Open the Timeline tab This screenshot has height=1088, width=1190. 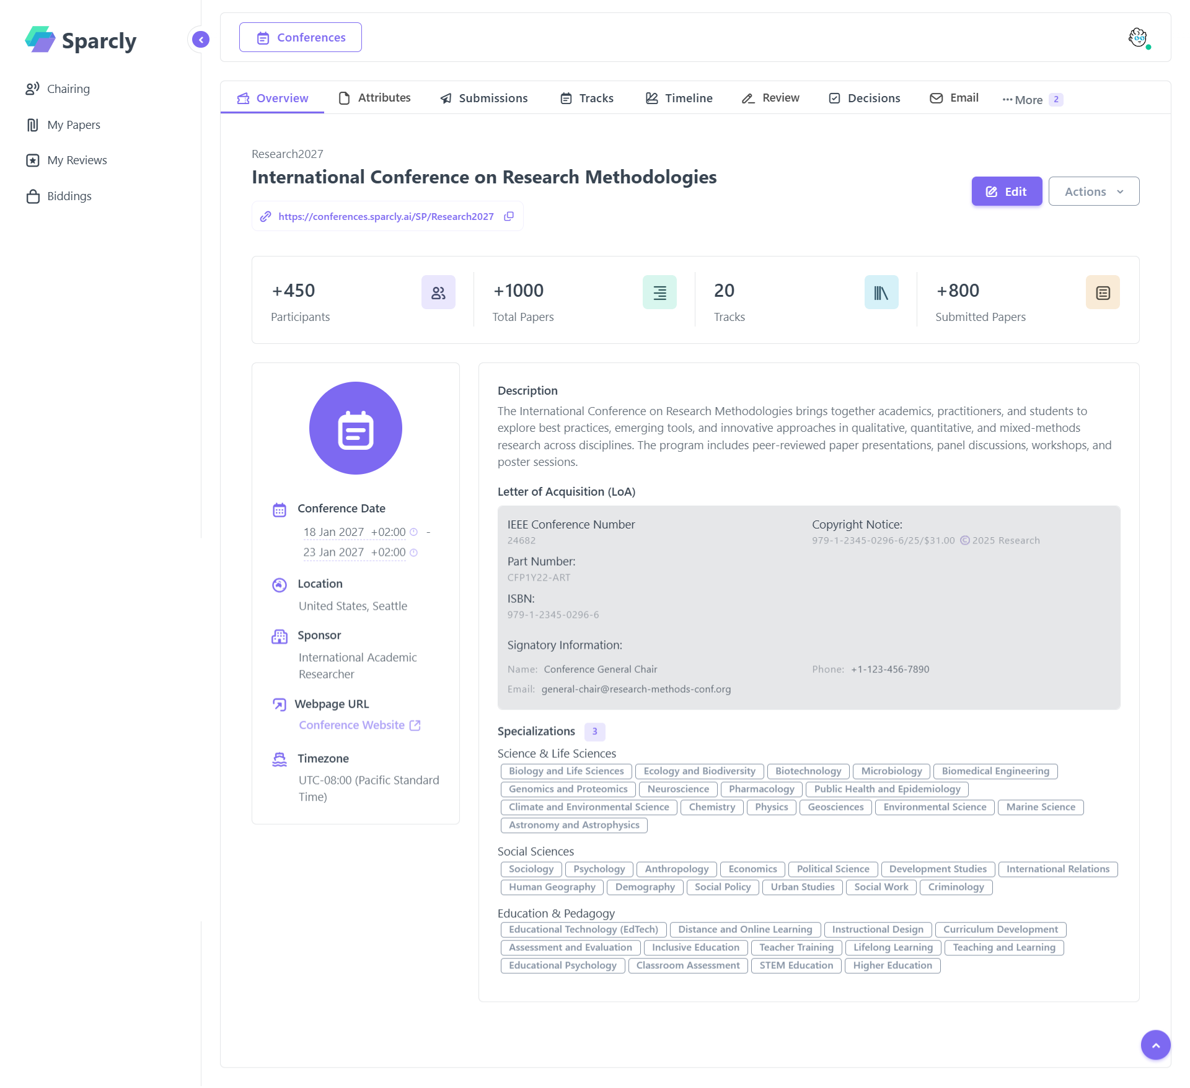pos(679,98)
